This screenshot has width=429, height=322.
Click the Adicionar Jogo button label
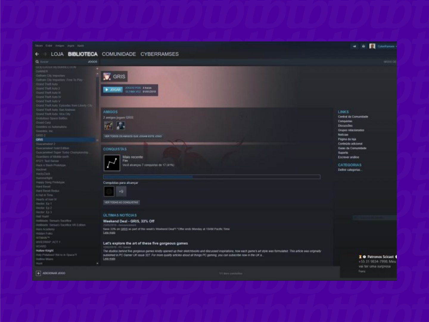coord(54,273)
